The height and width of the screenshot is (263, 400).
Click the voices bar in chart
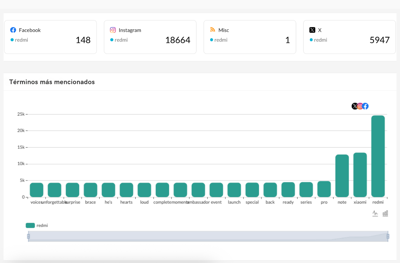click(36, 190)
